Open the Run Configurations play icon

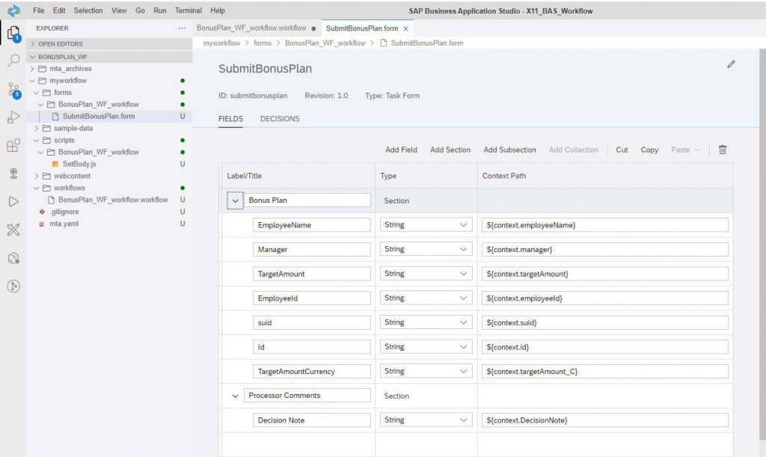coord(13,202)
